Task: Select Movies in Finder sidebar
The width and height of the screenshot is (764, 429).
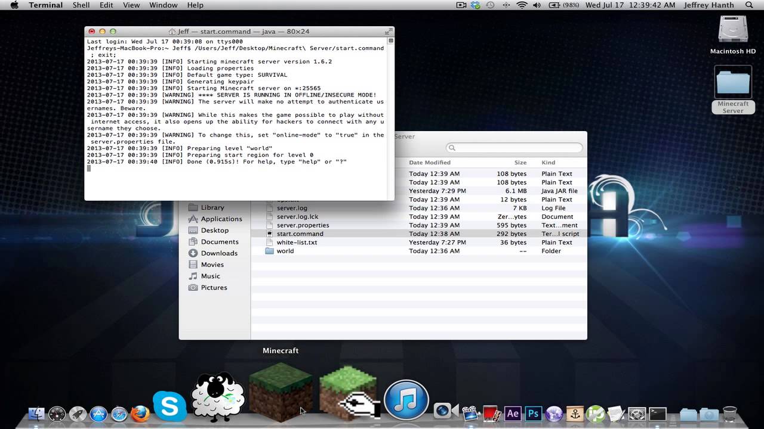Action: [x=212, y=265]
